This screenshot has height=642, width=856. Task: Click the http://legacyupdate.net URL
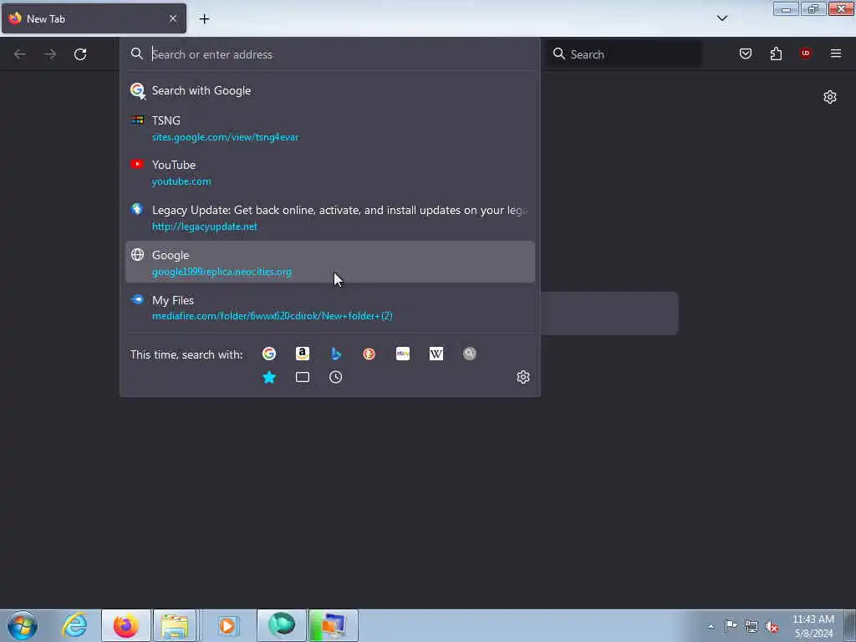point(205,226)
